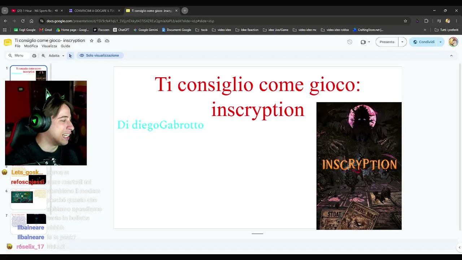Viewport: 462px width, 260px height.
Task: Open the idee Reaction bookmark folder
Action: pos(247,30)
